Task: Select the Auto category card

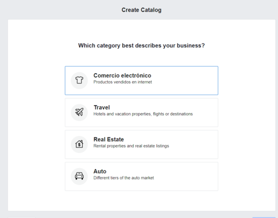Action: pos(141,176)
